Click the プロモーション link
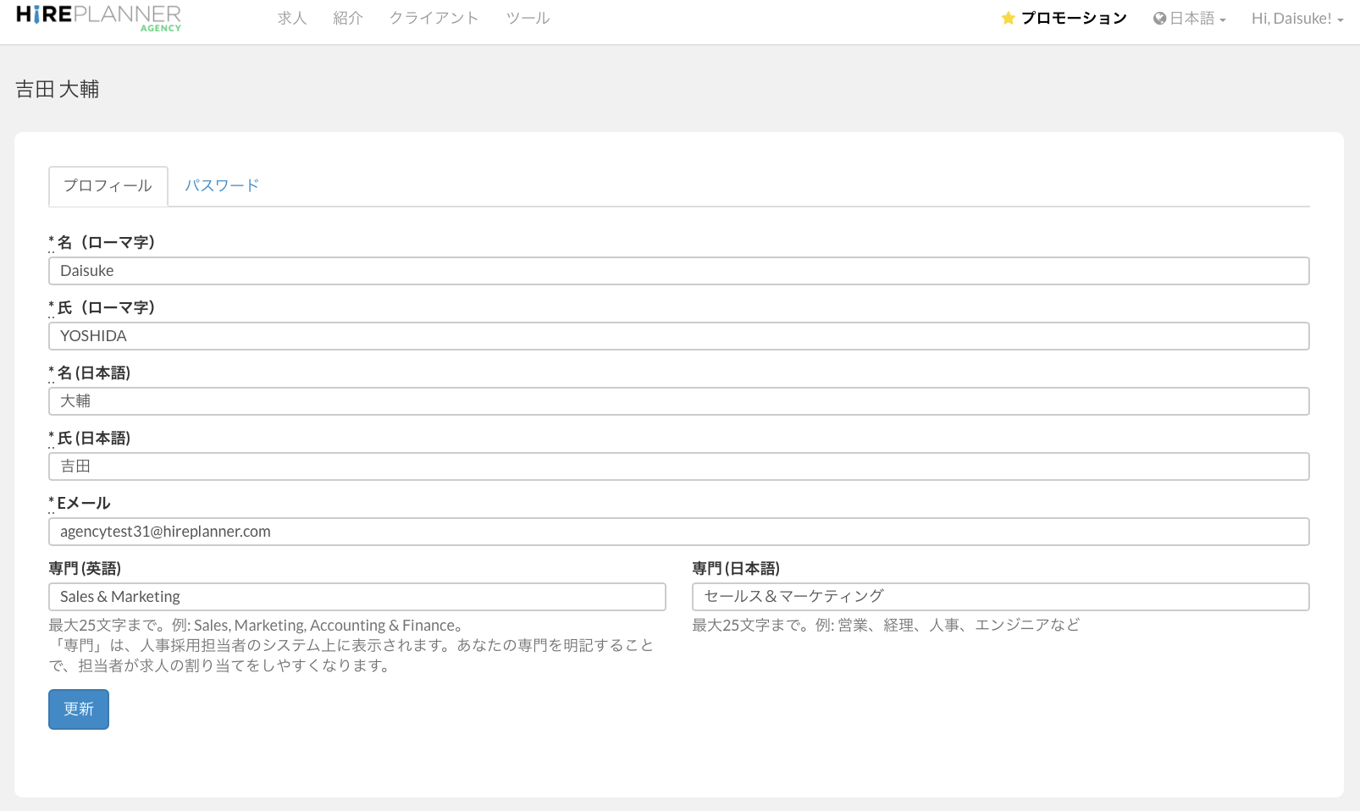Viewport: 1360px width, 811px height. coord(1073,19)
